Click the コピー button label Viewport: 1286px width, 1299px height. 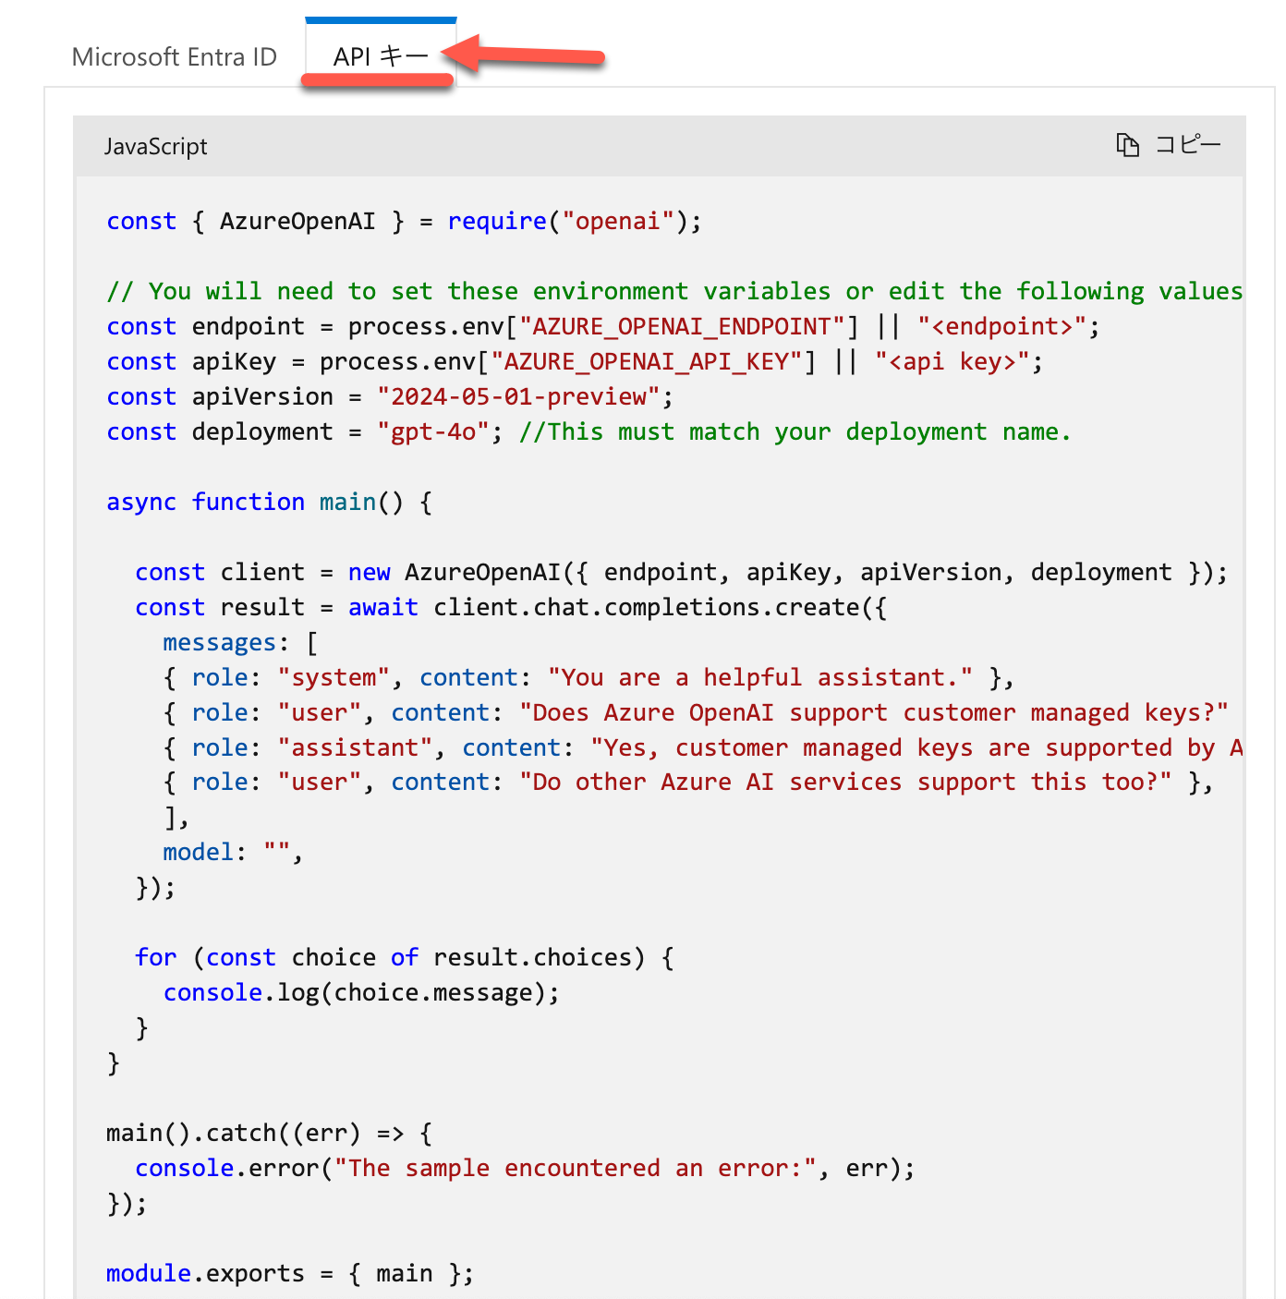coord(1188,145)
